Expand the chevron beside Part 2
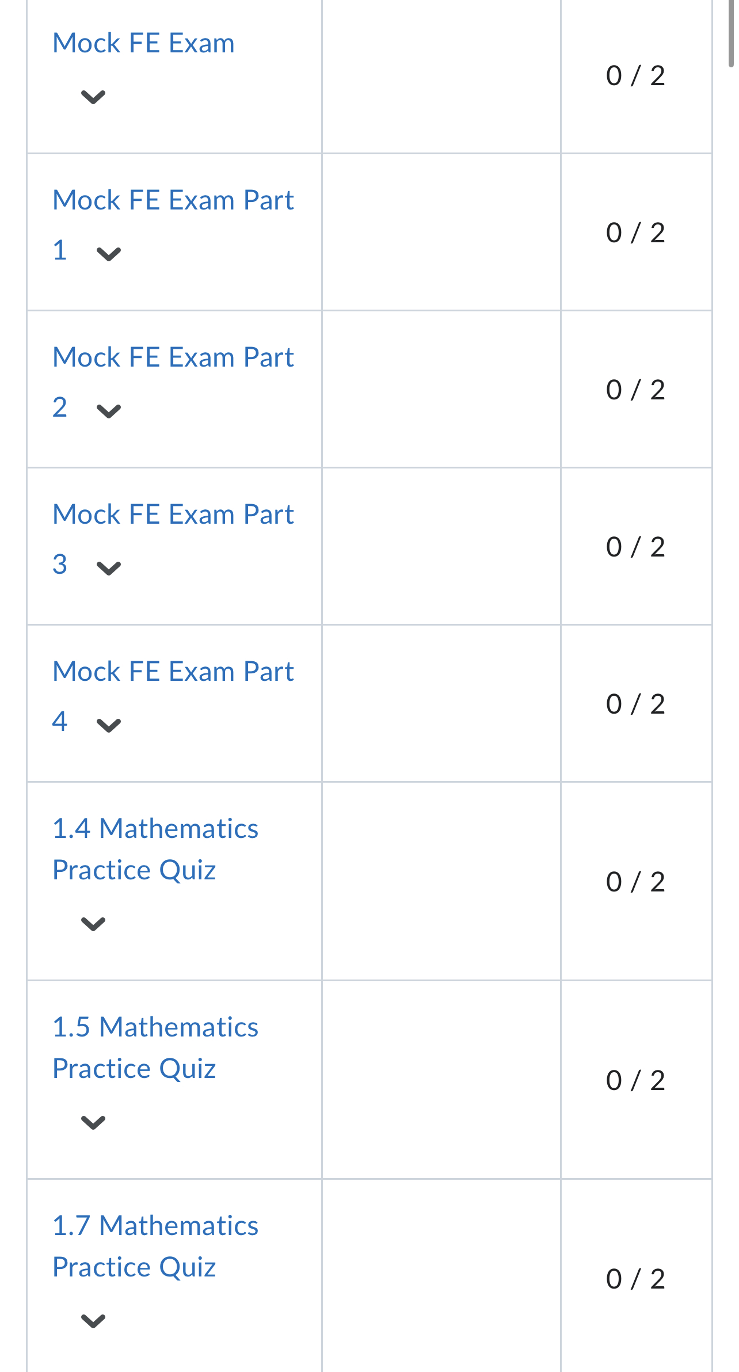 coord(109,411)
